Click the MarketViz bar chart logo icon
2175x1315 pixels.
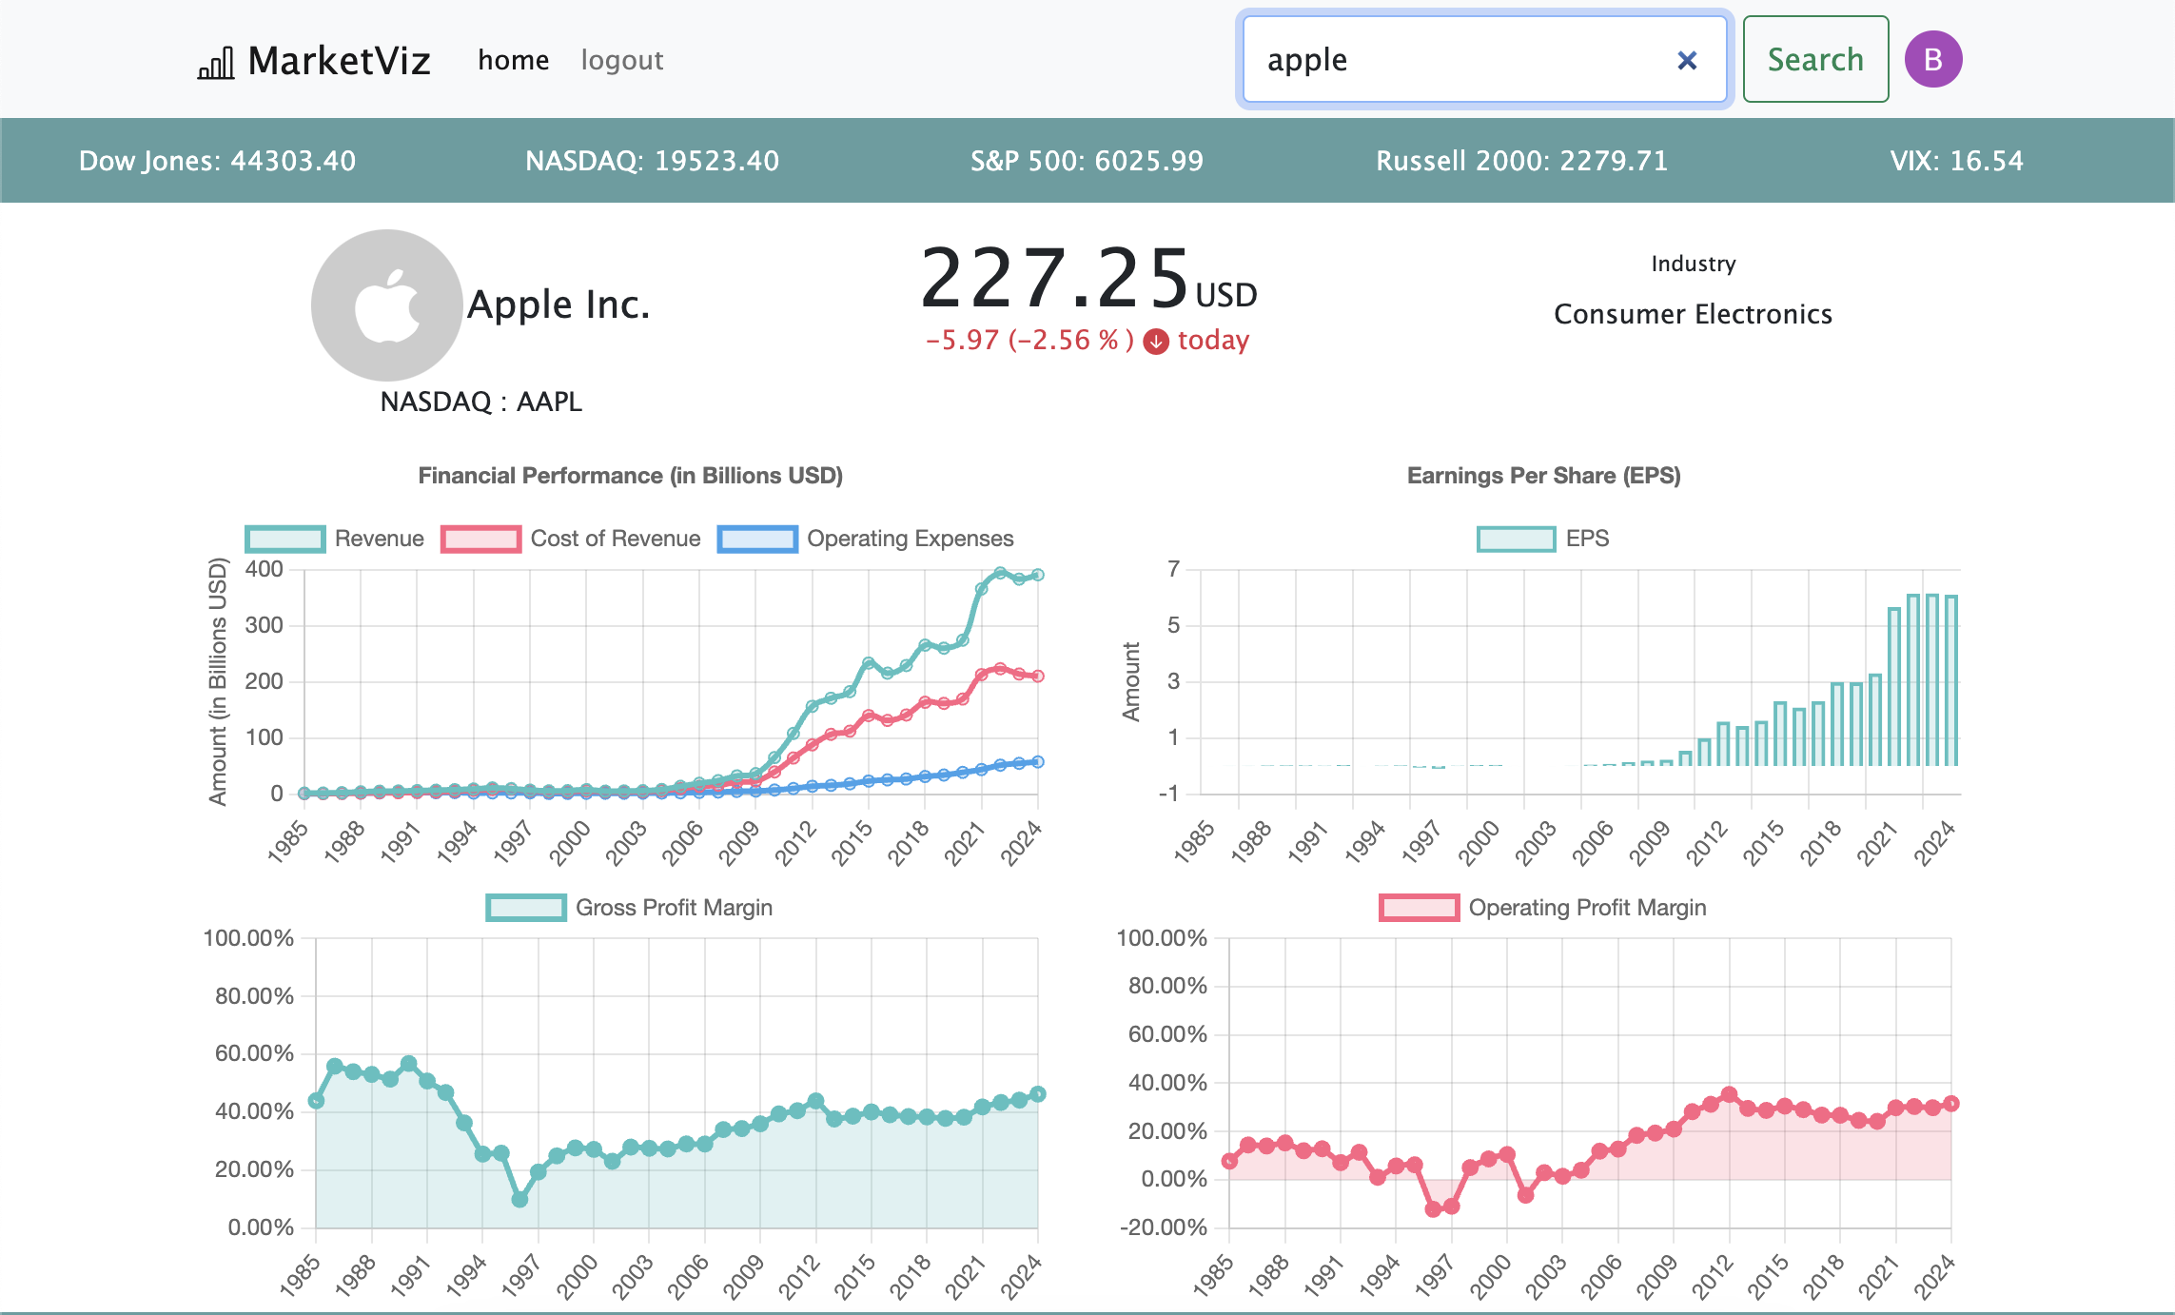click(216, 63)
